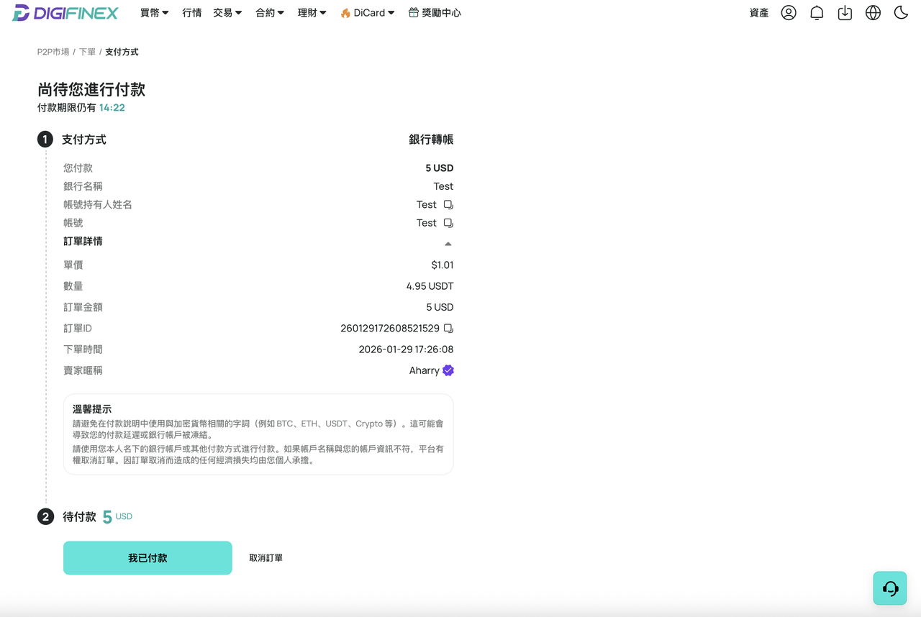Viewport: 921px width, 617px height.
Task: Click the app download icon
Action: [845, 13]
